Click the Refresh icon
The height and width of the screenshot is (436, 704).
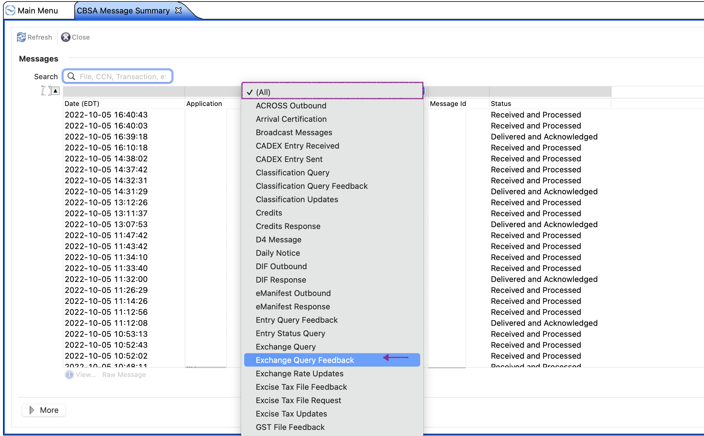21,37
